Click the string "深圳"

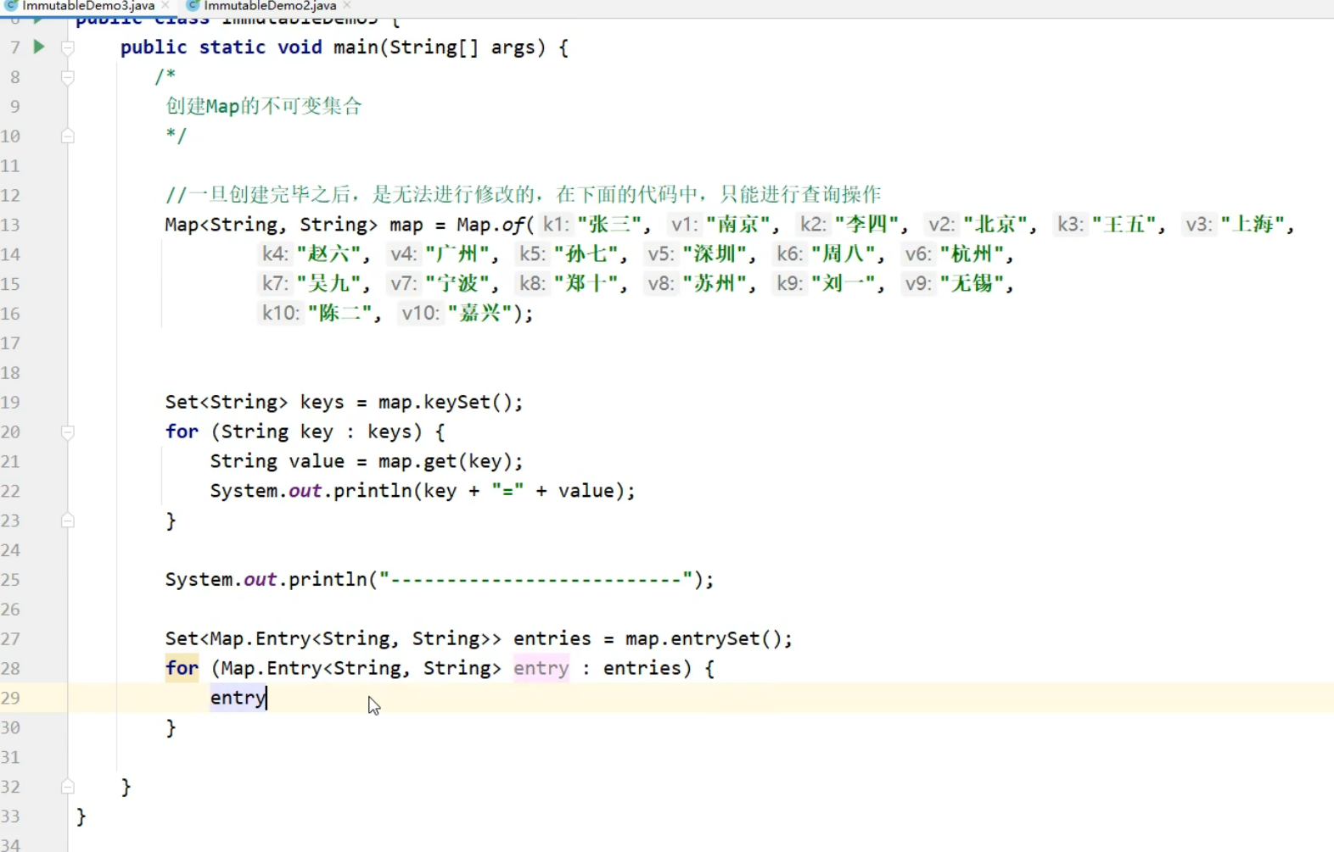[x=715, y=254]
